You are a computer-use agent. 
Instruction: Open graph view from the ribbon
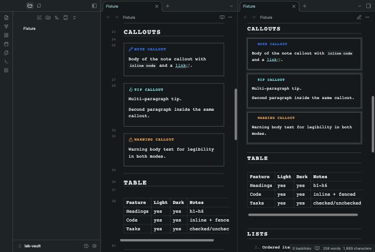6,26
